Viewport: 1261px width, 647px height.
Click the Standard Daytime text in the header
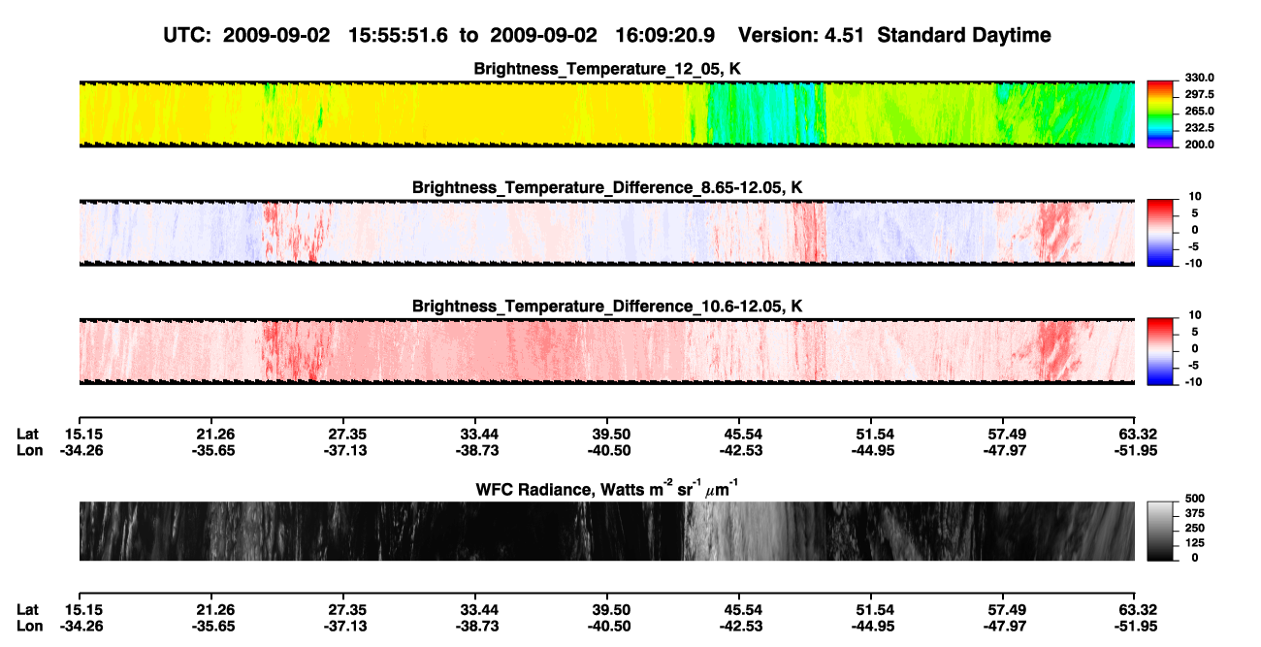point(964,36)
